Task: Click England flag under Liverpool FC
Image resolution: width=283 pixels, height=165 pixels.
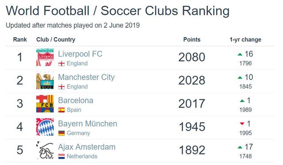Action: click(61, 63)
